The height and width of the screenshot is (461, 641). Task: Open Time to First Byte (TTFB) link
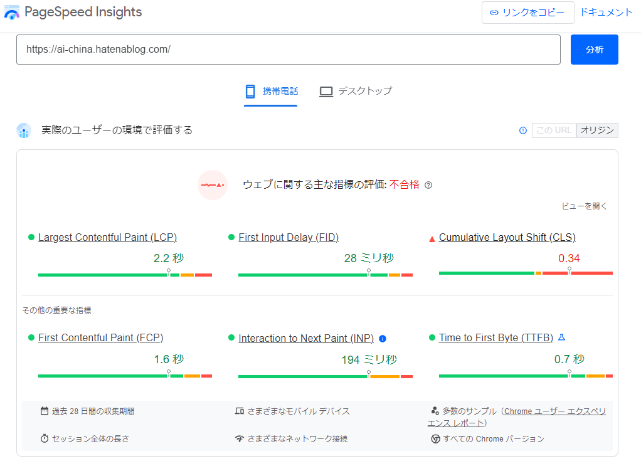click(496, 338)
